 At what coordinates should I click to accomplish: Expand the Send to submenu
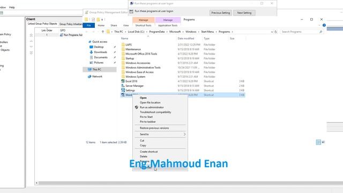[x=160, y=134]
